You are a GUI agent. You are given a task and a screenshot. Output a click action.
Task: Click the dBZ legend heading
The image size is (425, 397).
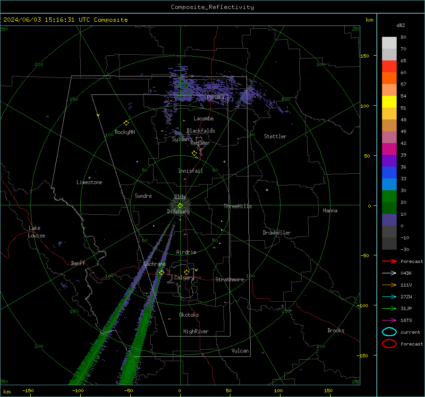click(400, 25)
